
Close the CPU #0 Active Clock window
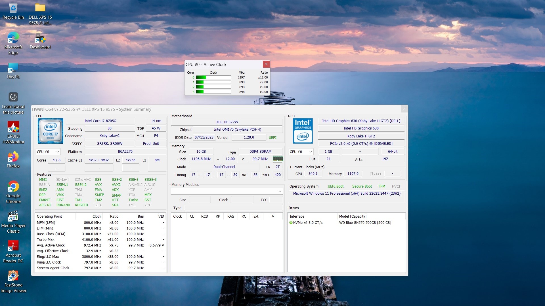(266, 64)
